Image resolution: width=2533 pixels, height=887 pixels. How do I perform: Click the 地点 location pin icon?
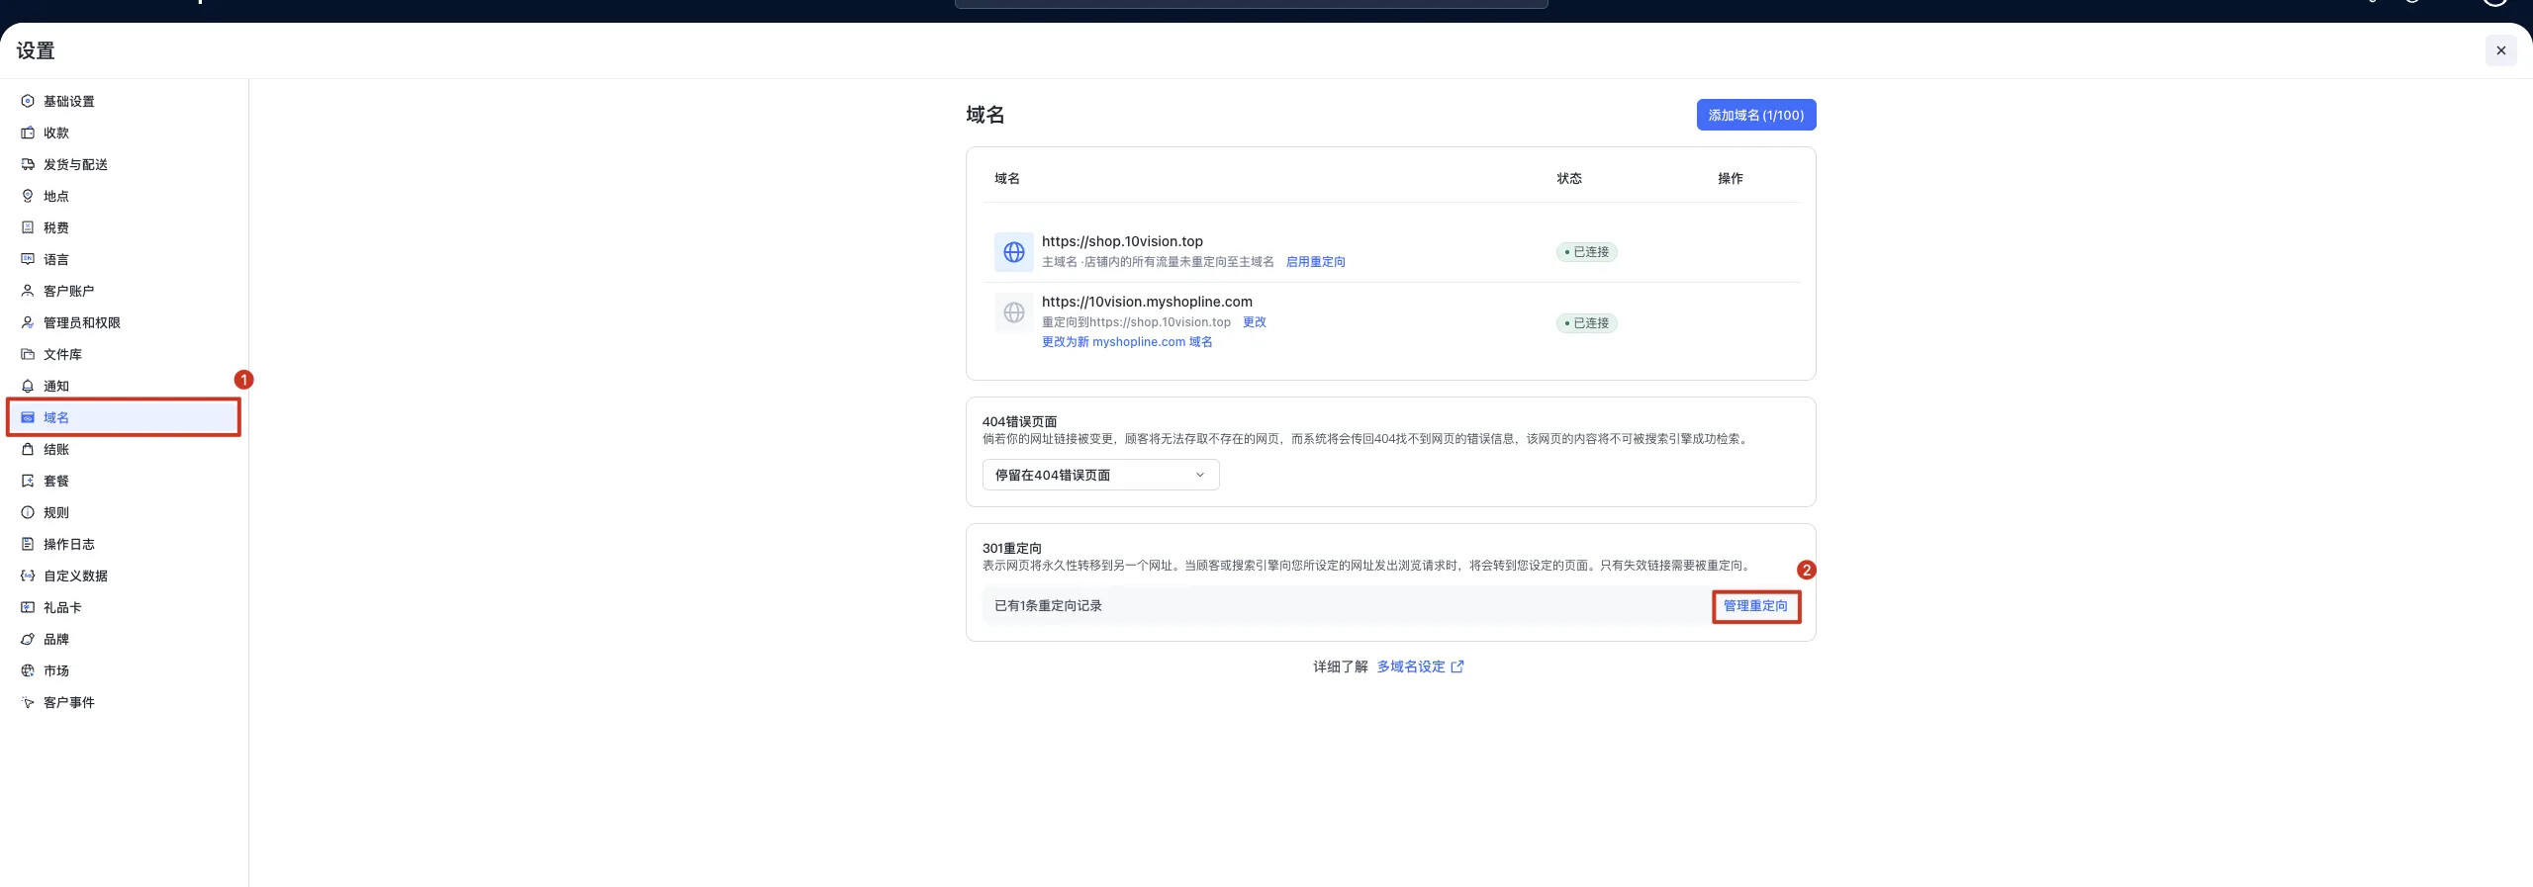tap(28, 196)
